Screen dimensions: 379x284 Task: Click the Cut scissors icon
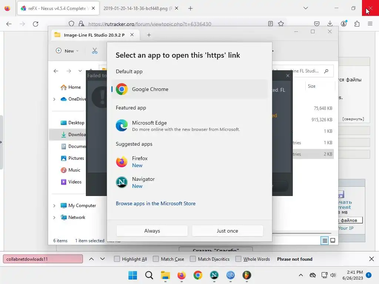click(95, 51)
